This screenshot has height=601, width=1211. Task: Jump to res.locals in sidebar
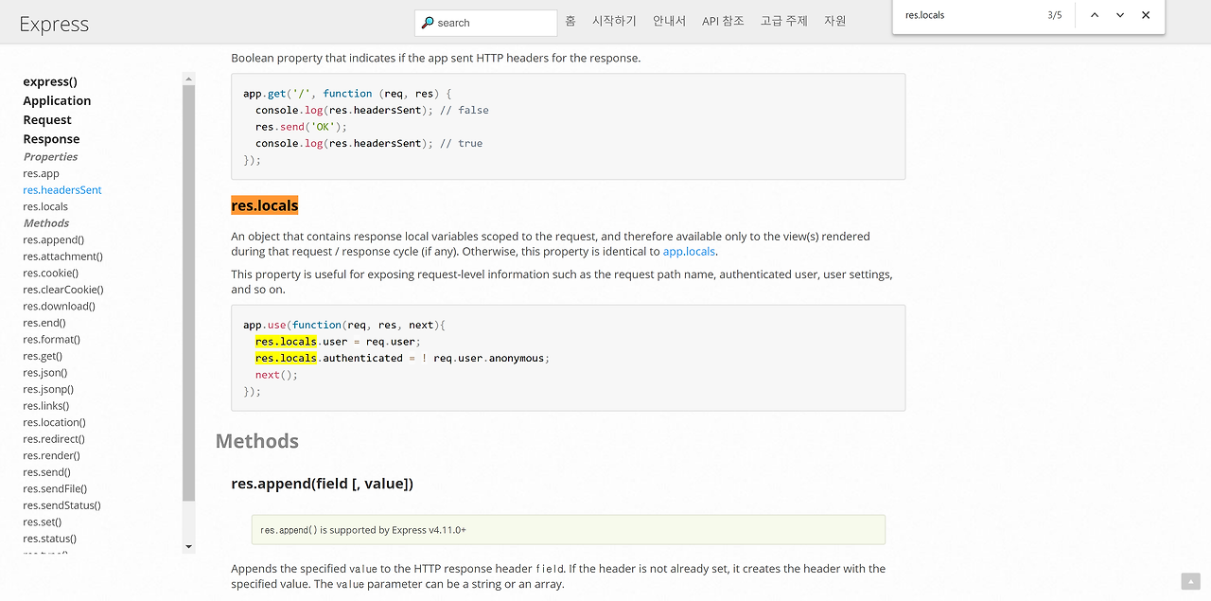click(x=45, y=206)
